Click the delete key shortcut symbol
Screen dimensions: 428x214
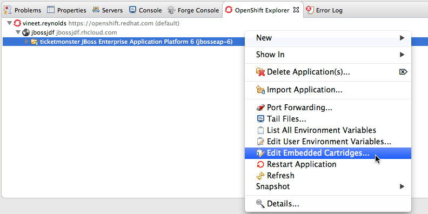tap(403, 72)
